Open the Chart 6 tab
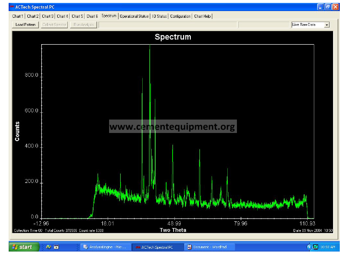 point(92,16)
